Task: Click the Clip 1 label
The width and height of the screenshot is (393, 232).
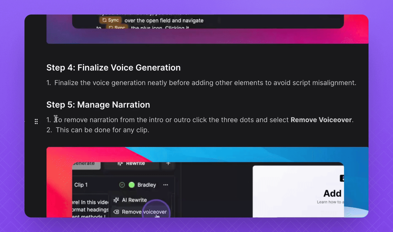Action: [81, 185]
